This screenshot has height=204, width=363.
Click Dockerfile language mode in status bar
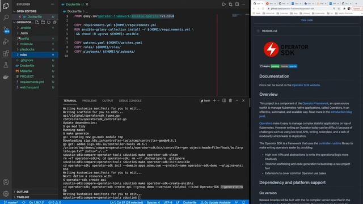[189, 202]
